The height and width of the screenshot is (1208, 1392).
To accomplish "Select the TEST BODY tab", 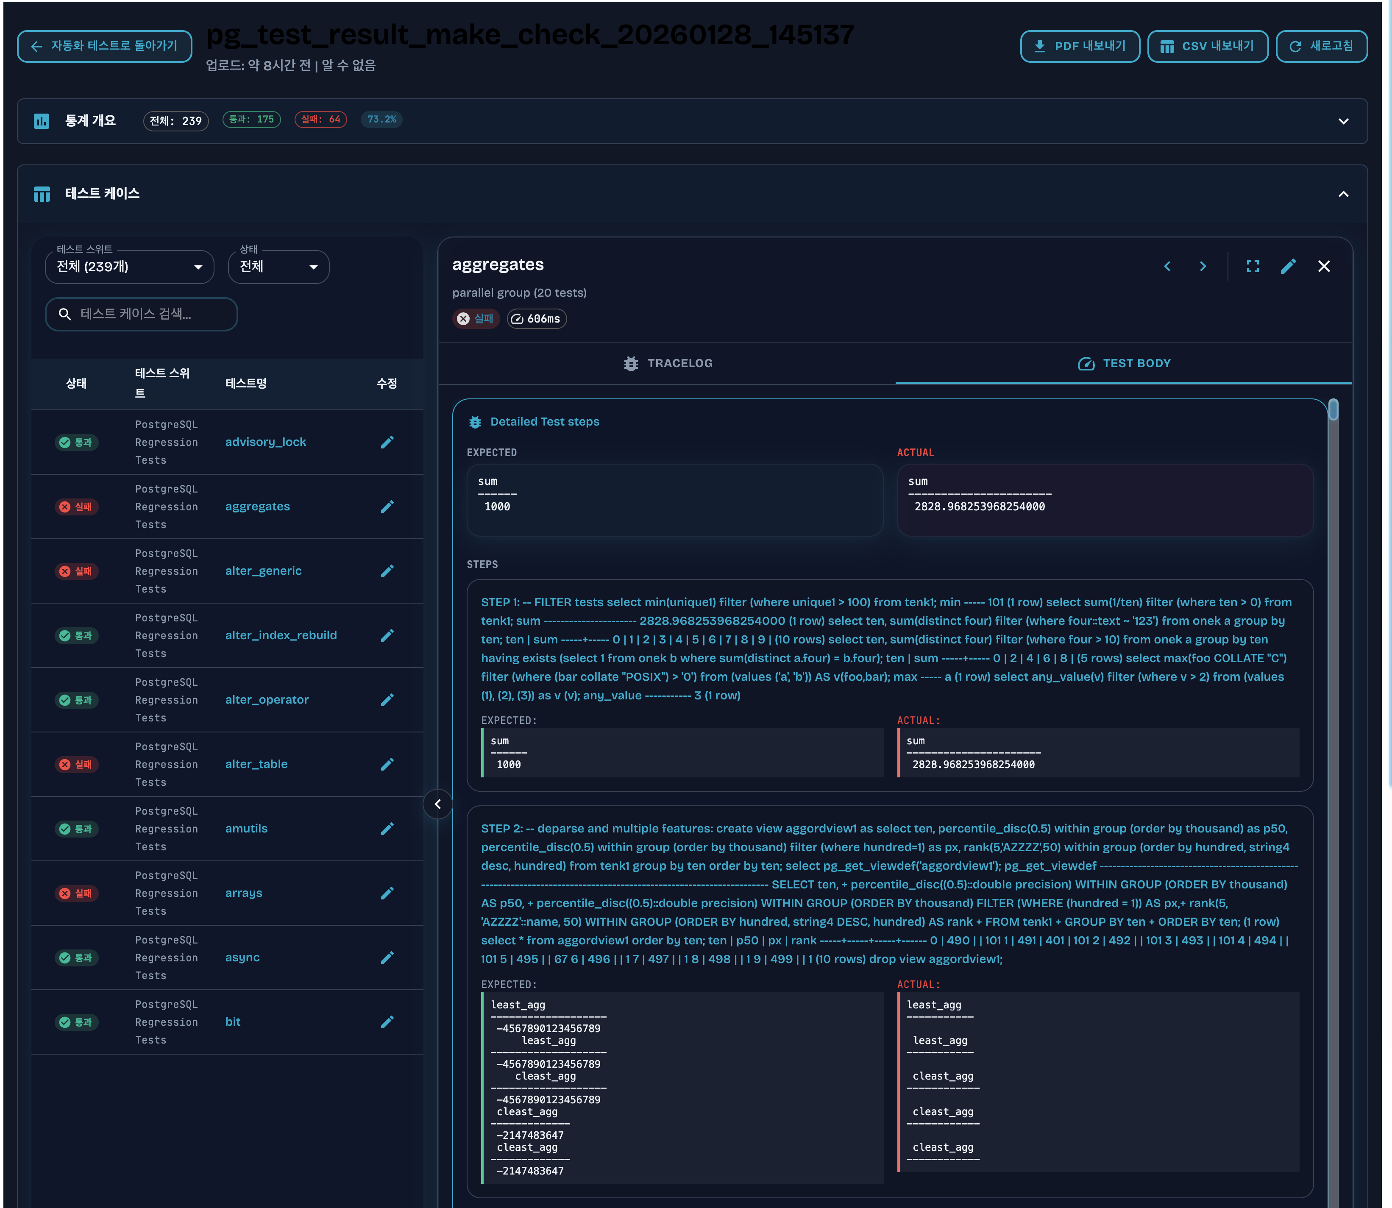I will pyautogui.click(x=1124, y=363).
